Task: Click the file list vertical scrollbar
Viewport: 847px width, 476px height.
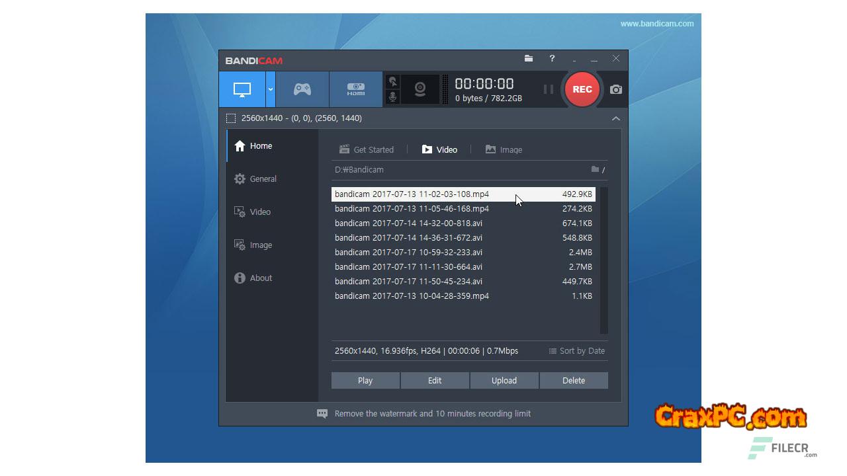Action: point(603,260)
